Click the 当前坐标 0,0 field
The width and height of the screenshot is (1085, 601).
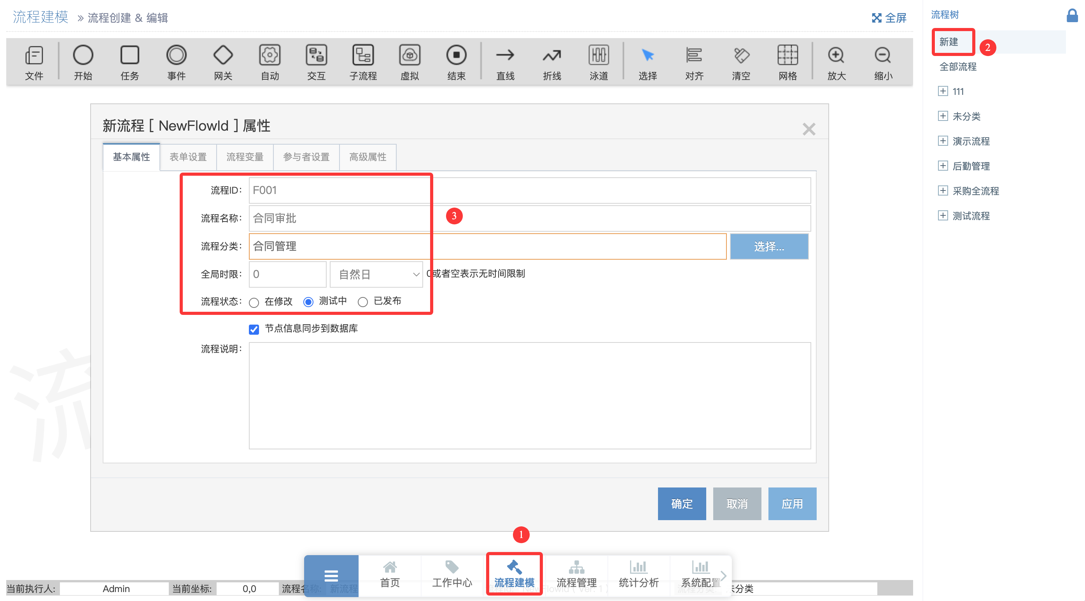tap(248, 588)
